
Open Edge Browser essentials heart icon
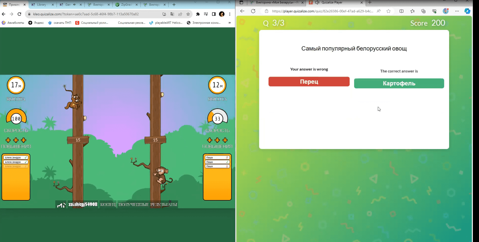point(434,11)
